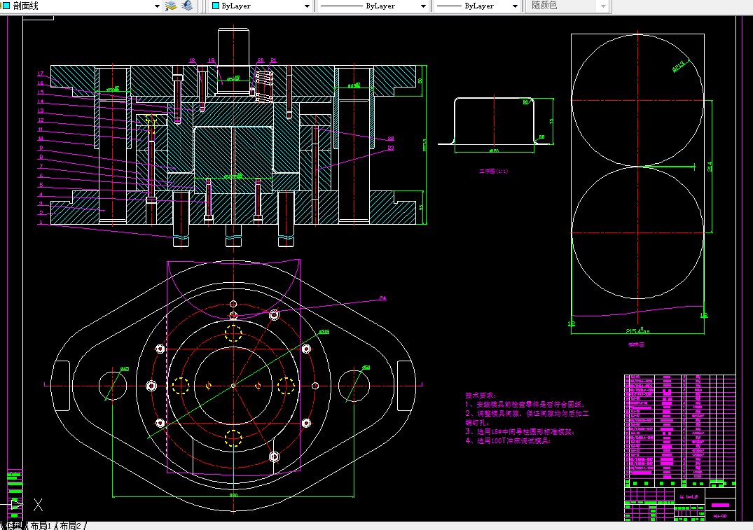753x530 pixels.
Task: Select part balloon number 21
Action: tap(273, 60)
